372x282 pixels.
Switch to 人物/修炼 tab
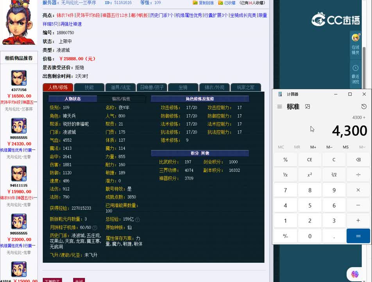[58, 87]
